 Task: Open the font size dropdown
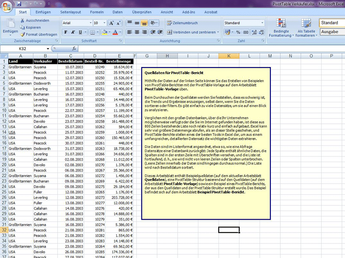pyautogui.click(x=104, y=23)
